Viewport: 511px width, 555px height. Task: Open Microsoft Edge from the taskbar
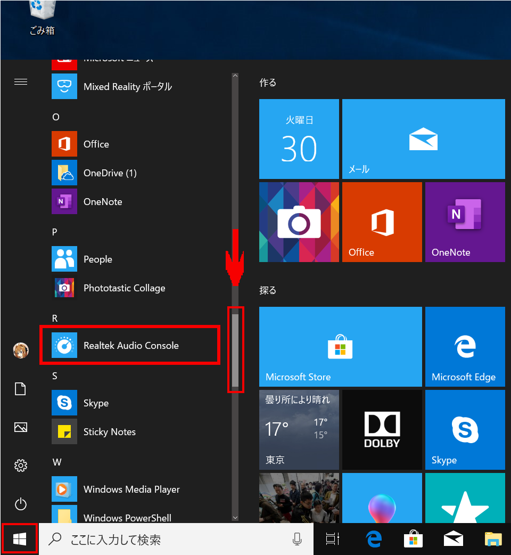(x=374, y=539)
